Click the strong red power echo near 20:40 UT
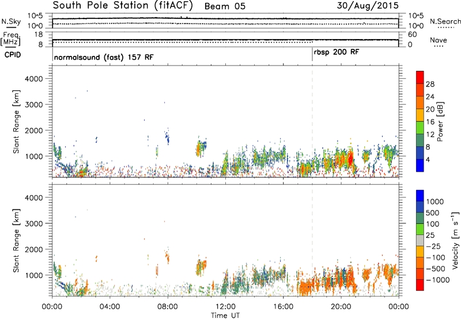 [x=350, y=158]
